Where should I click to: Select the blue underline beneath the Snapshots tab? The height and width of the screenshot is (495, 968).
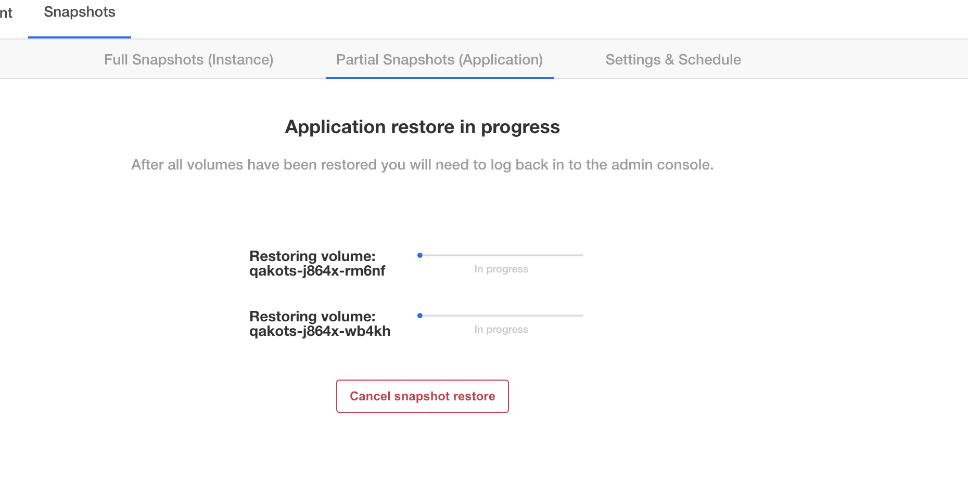point(79,36)
